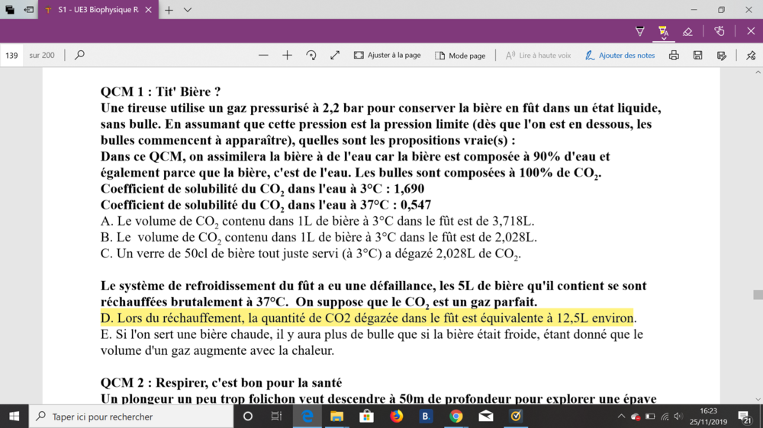This screenshot has width=763, height=428.
Task: Open the tab list chevron dropdown
Action: pos(188,10)
